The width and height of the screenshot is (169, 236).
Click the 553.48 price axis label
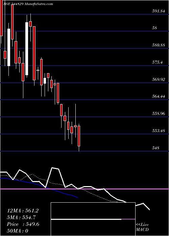(x=158, y=131)
